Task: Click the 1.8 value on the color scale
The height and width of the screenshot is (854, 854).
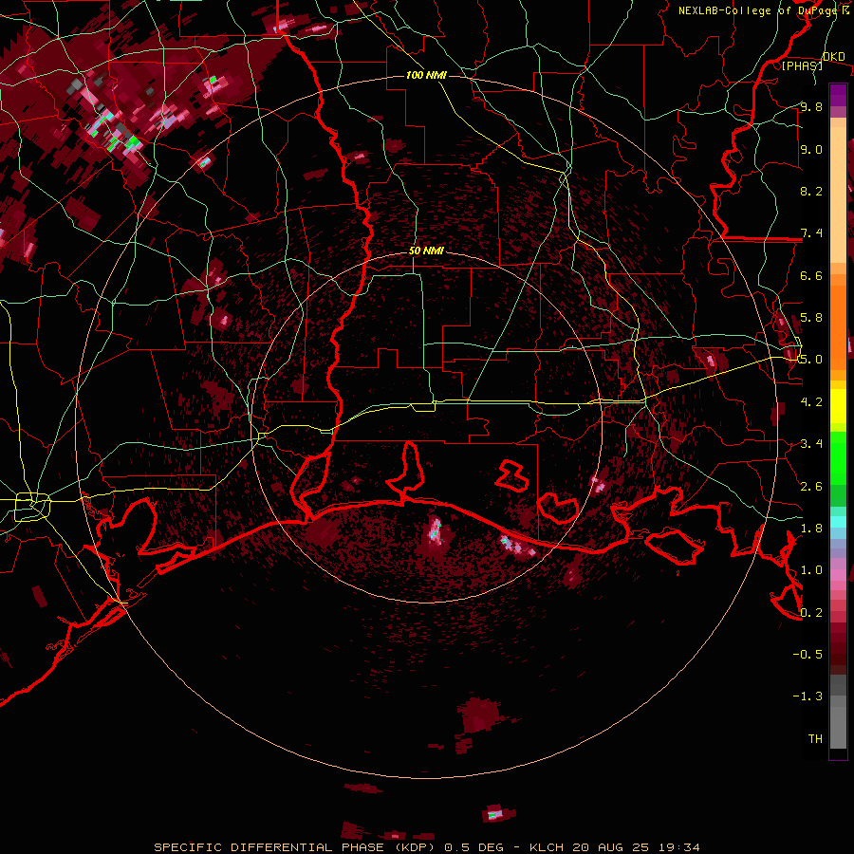Action: 811,529
